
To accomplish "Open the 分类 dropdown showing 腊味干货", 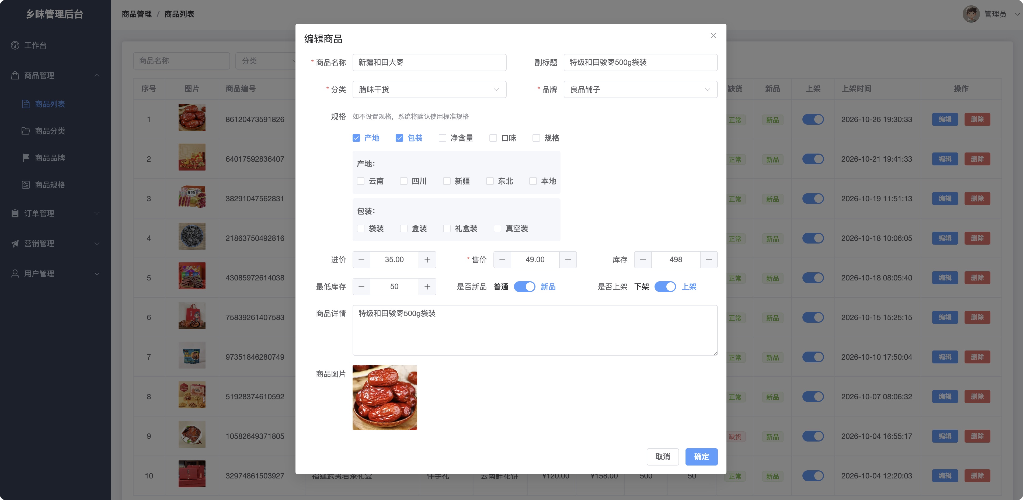I will pyautogui.click(x=429, y=90).
